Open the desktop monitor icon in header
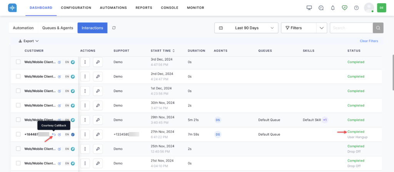The width and height of the screenshot is (394, 172). (x=309, y=8)
